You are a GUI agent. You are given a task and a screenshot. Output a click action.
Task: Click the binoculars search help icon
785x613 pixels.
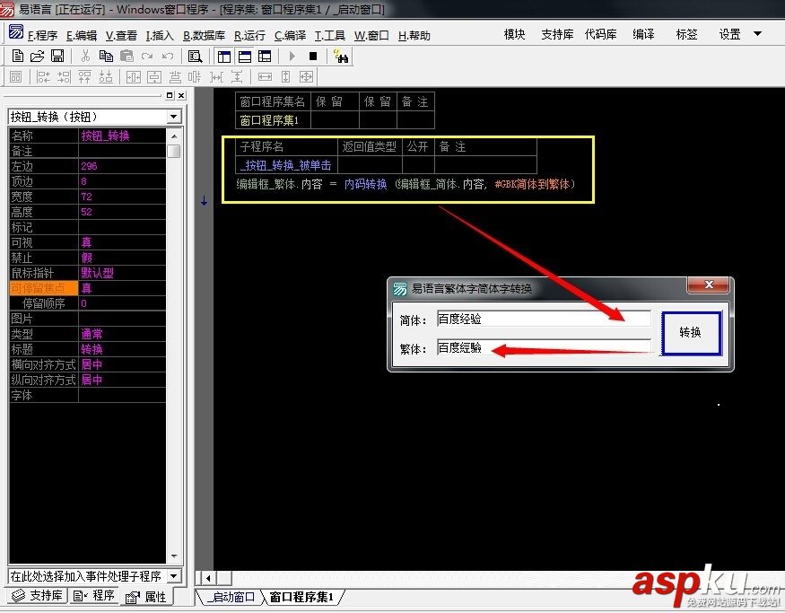pyautogui.click(x=341, y=56)
